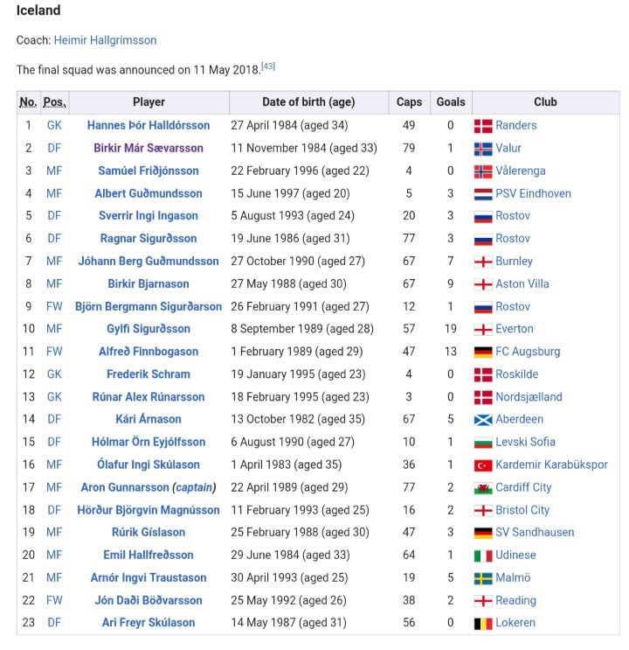Click the Belgium flag beside Lokeren

pyautogui.click(x=483, y=624)
